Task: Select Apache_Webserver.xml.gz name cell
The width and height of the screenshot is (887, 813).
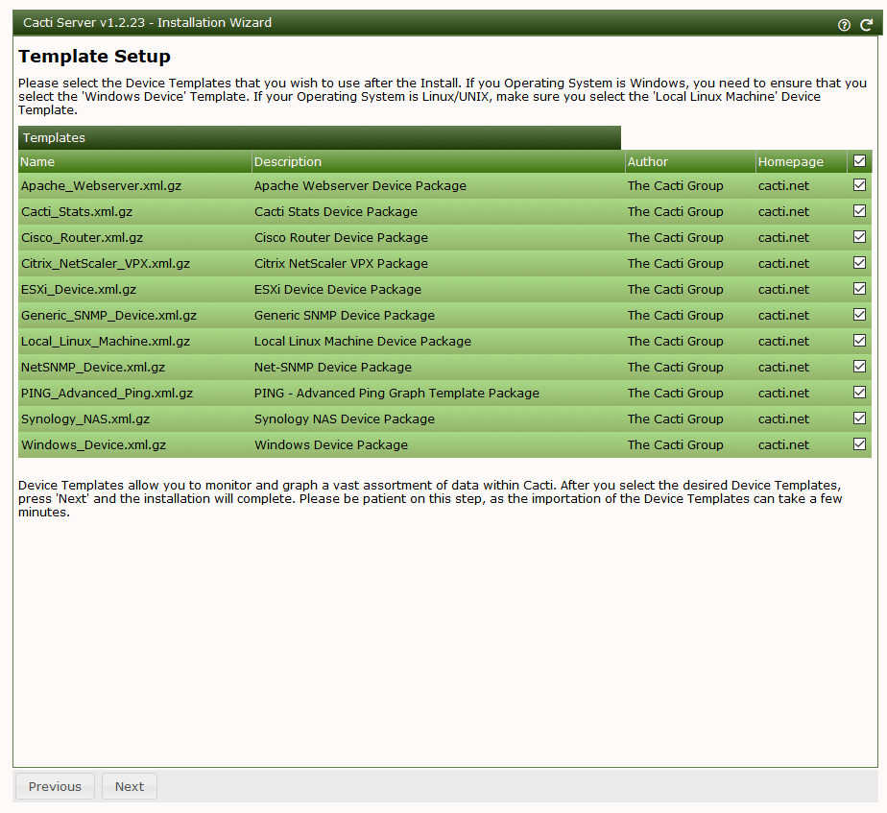Action: pos(101,185)
